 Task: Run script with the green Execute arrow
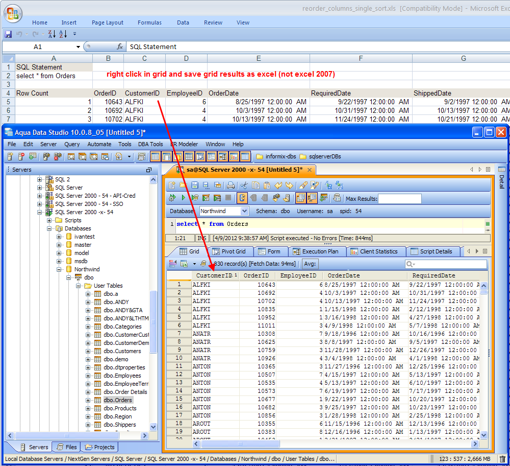coord(184,197)
